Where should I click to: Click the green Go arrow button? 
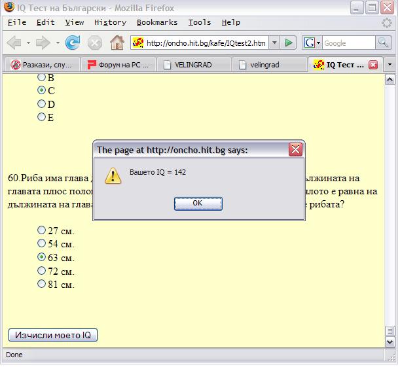[x=289, y=43]
